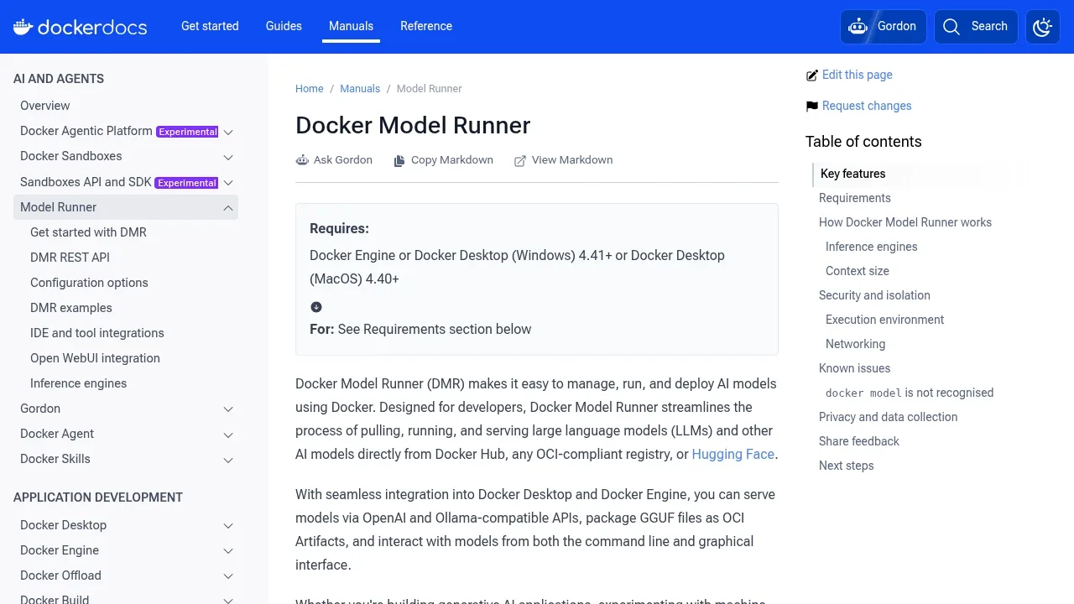Jump to Inference engines in table of contents
Viewport: 1074px width, 604px height.
pos(871,247)
